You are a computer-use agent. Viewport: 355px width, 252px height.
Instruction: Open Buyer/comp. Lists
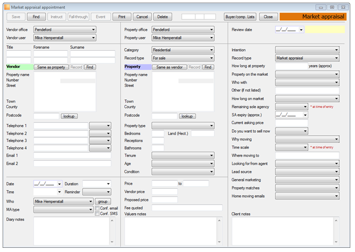click(x=240, y=17)
